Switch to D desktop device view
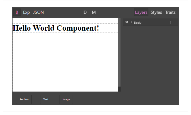Image resolution: width=191 pixels, height=115 pixels. (x=85, y=12)
